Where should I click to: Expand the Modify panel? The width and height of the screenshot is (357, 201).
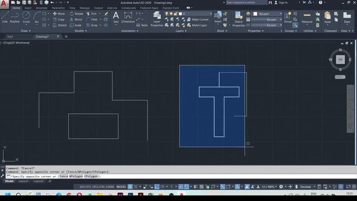[x=80, y=31]
